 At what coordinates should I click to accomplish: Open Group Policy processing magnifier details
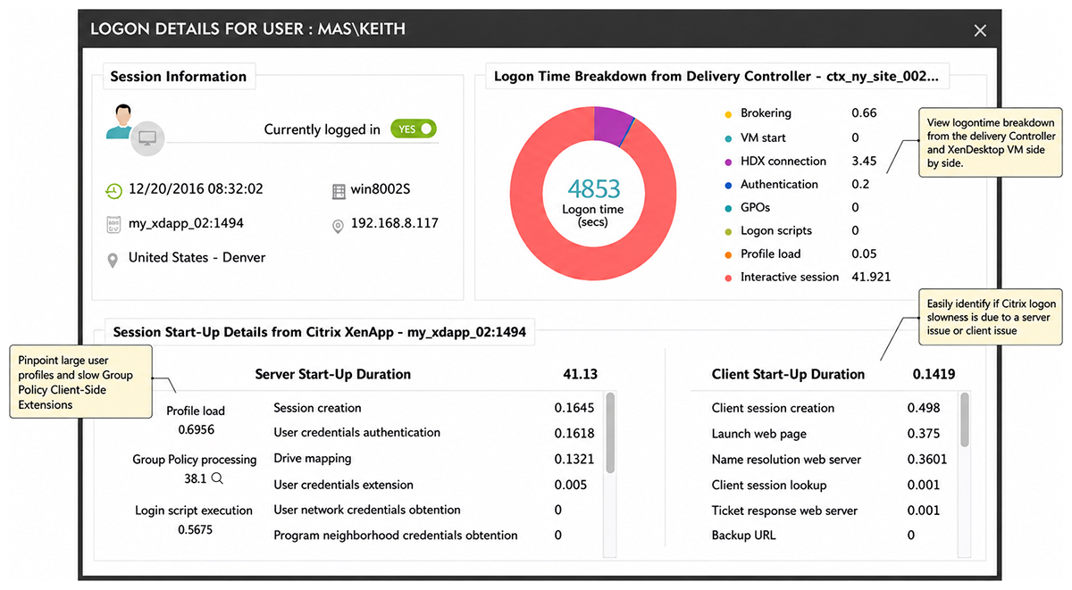(217, 479)
